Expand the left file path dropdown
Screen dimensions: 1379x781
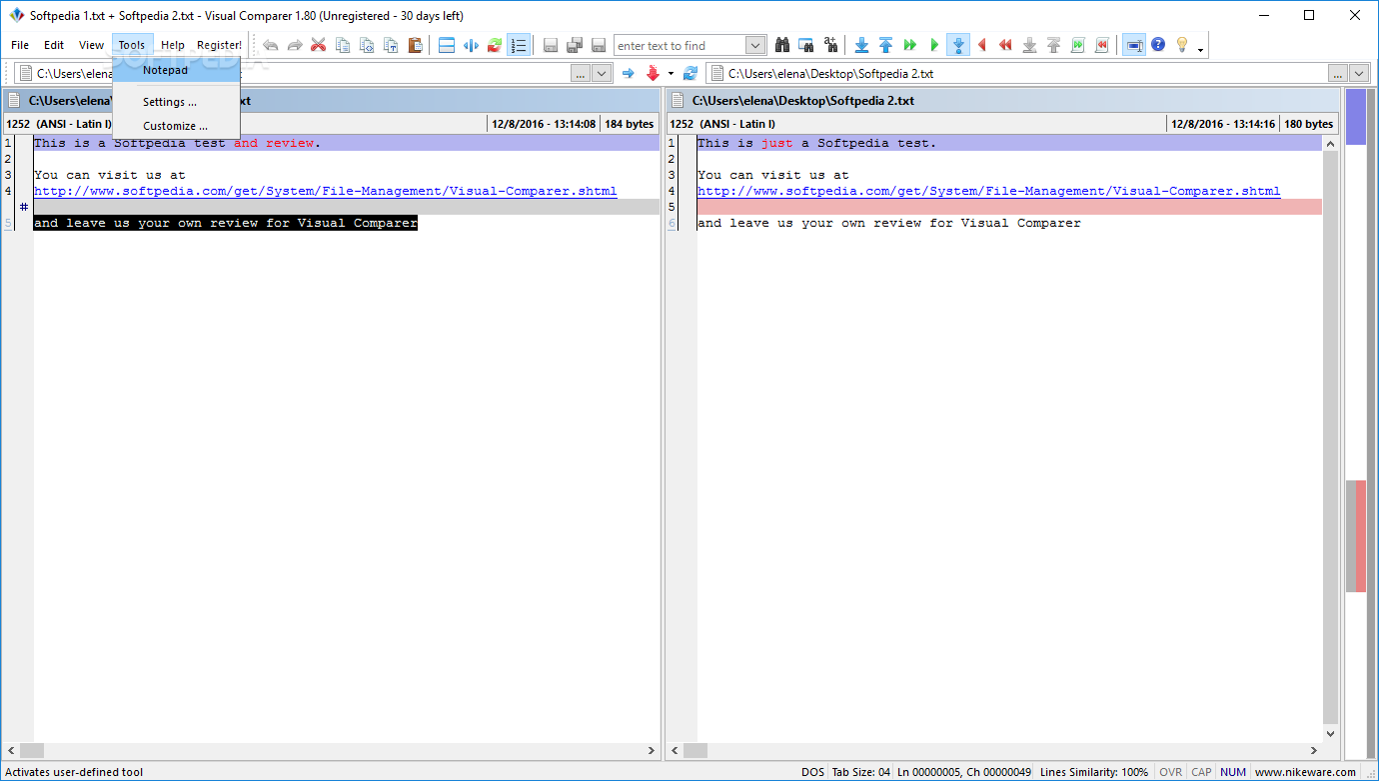[601, 73]
